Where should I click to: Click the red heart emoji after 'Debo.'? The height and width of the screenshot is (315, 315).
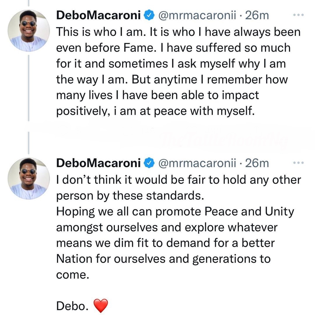101,305
